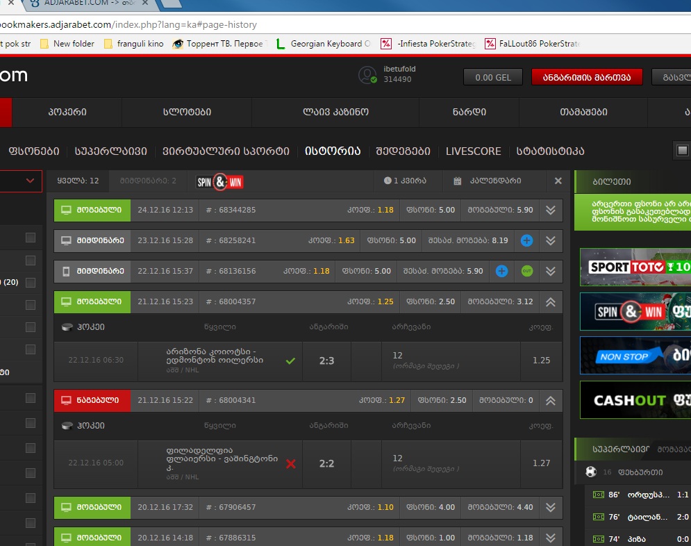Click hockey puck icon under bet 68004357

[x=67, y=327]
